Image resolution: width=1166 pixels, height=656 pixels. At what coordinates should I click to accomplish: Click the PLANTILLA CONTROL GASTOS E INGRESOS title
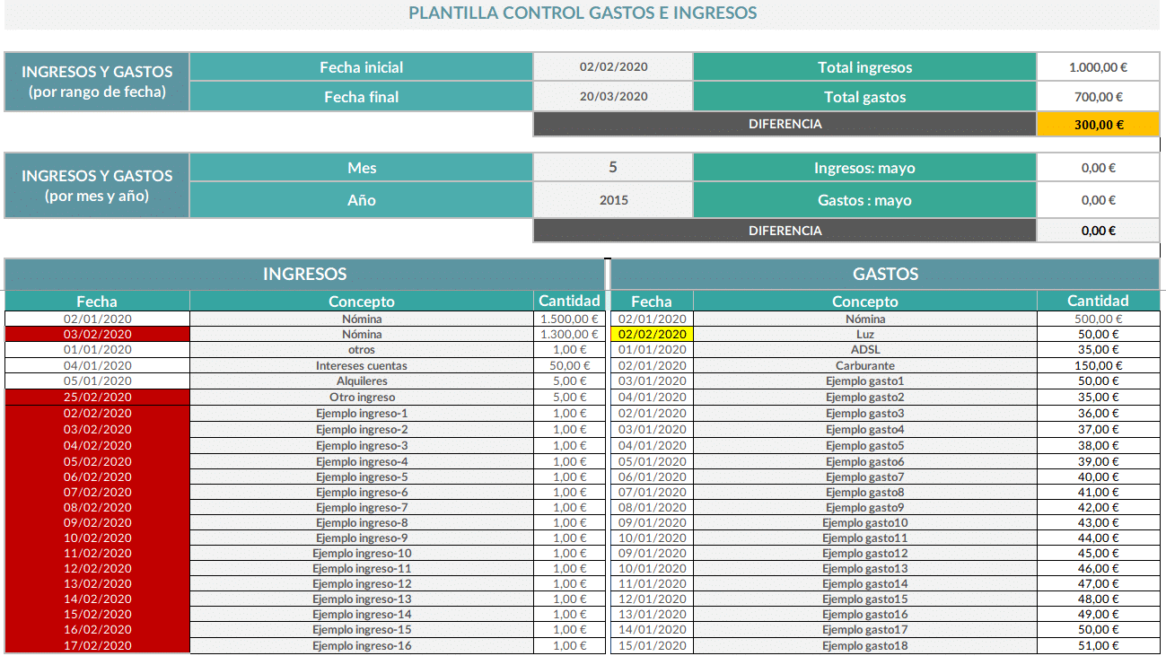click(x=582, y=13)
